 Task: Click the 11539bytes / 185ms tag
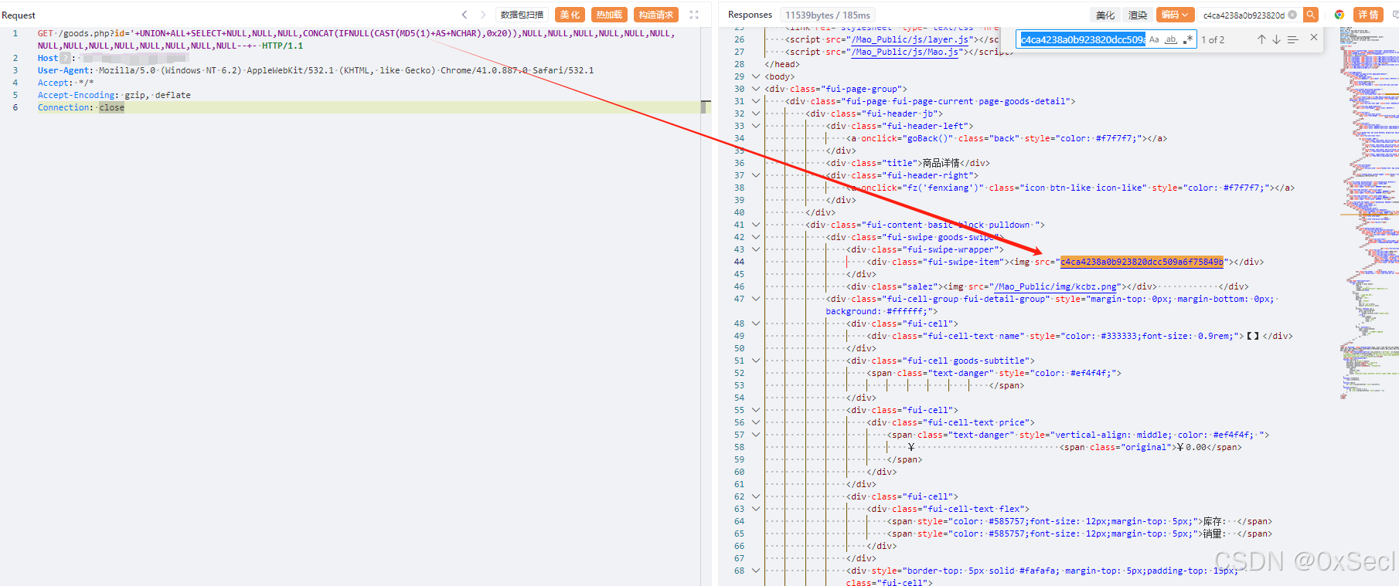828,15
